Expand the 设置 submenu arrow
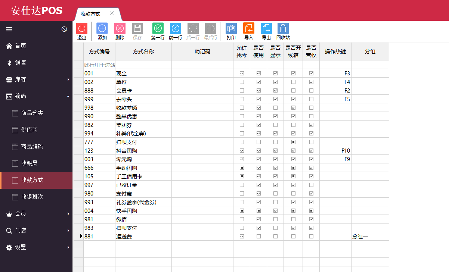This screenshot has width=449, height=272. (68, 247)
